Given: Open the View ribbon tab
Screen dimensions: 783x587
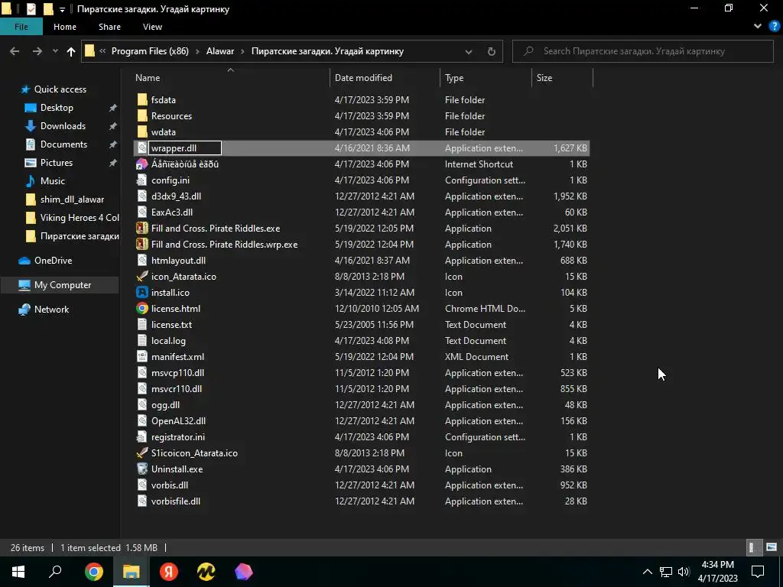Looking at the screenshot, I should click(x=152, y=27).
